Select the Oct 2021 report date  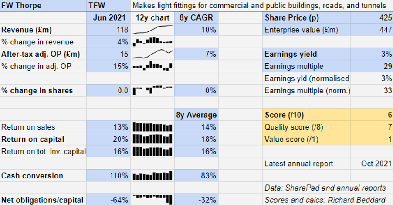372,164
